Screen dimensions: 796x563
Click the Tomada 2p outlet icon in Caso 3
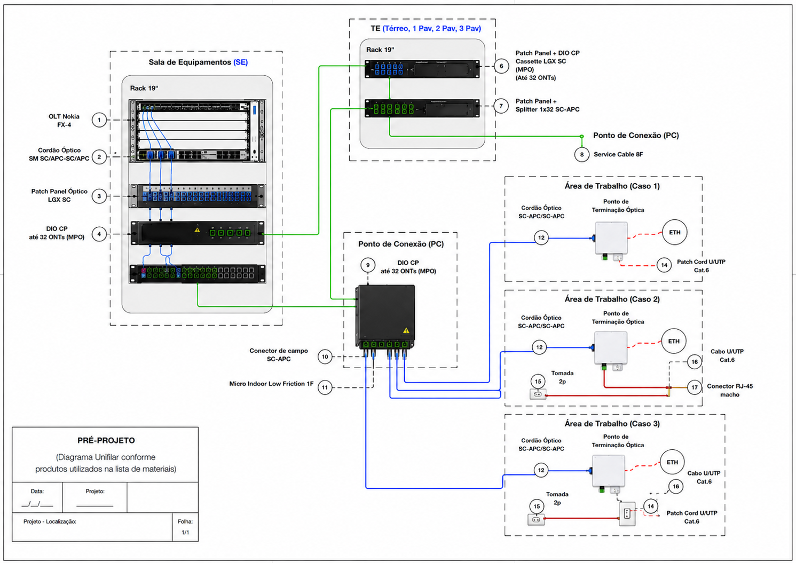click(x=537, y=519)
